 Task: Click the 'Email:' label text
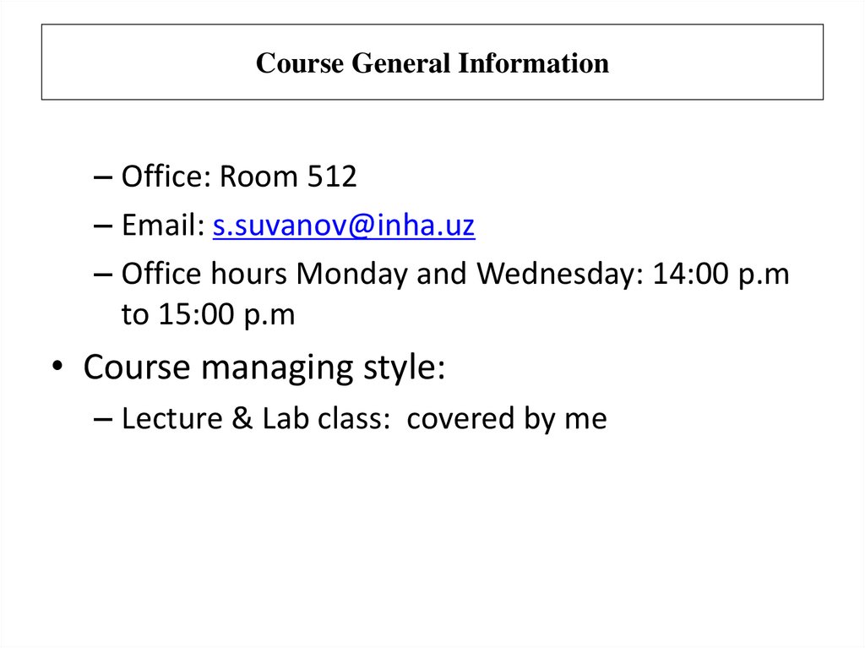point(163,226)
